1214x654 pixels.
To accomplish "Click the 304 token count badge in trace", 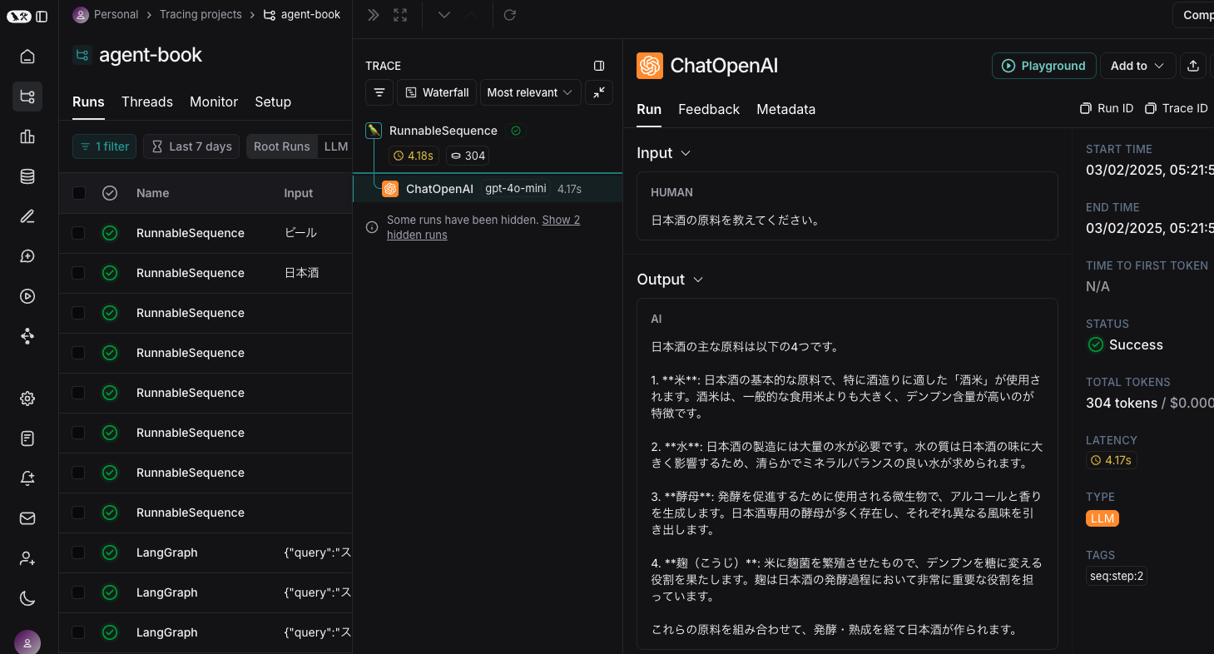I will [x=468, y=156].
